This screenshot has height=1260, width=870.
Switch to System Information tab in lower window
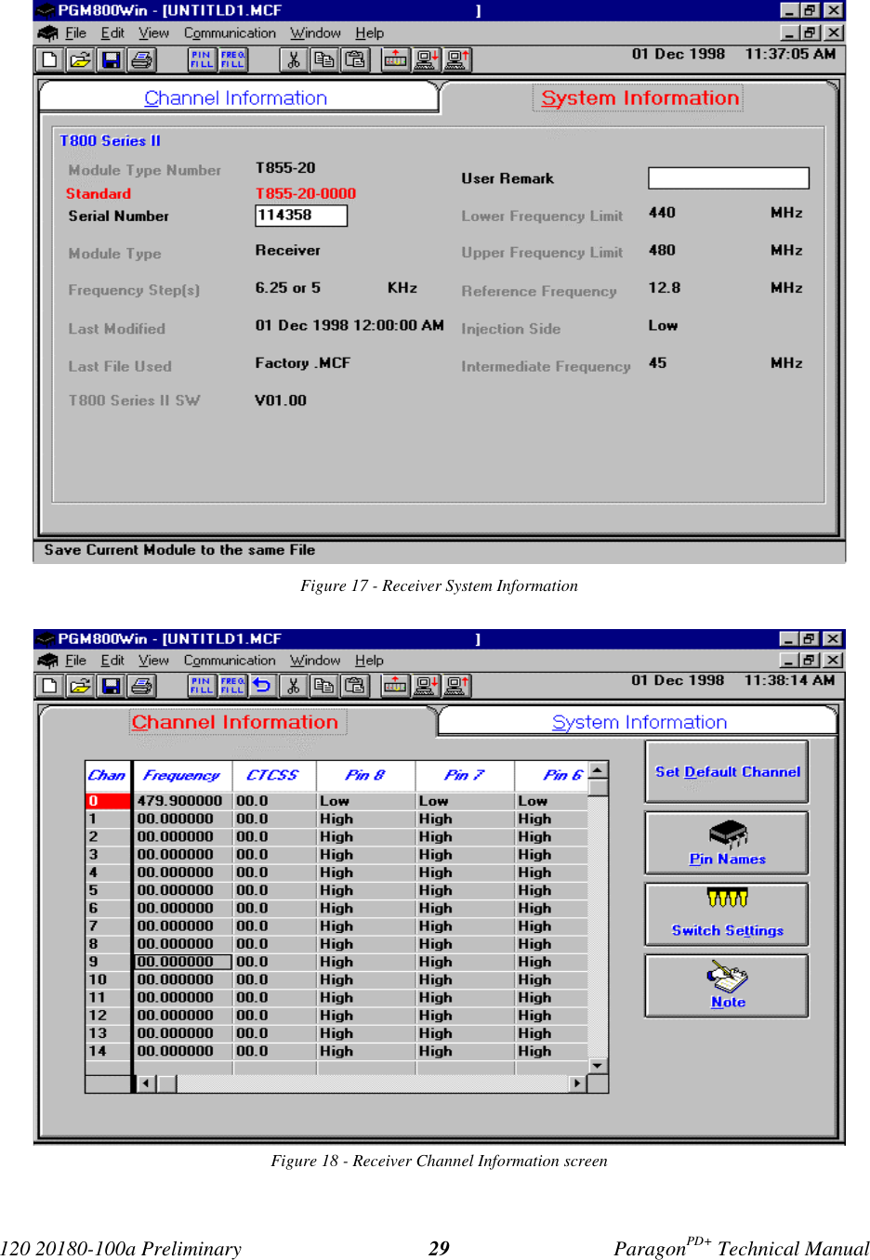tap(639, 722)
